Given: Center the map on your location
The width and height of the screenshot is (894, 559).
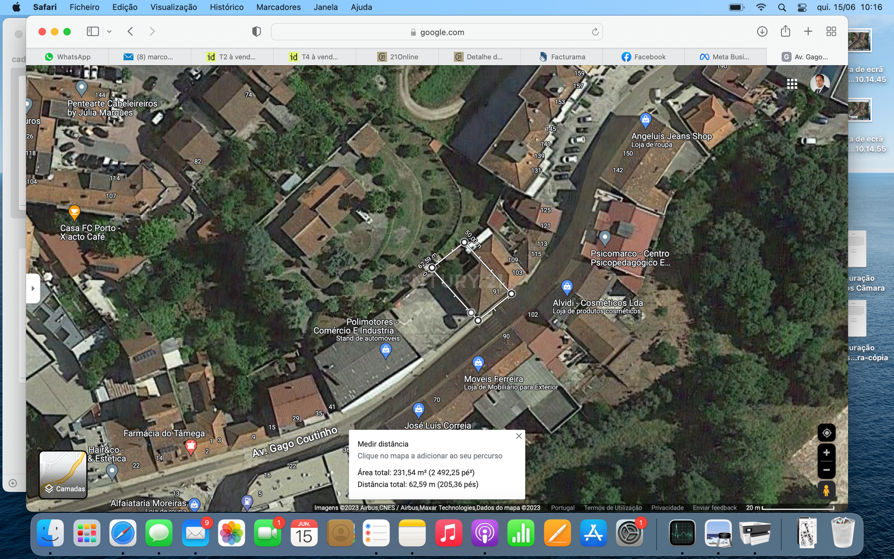Looking at the screenshot, I should (826, 433).
